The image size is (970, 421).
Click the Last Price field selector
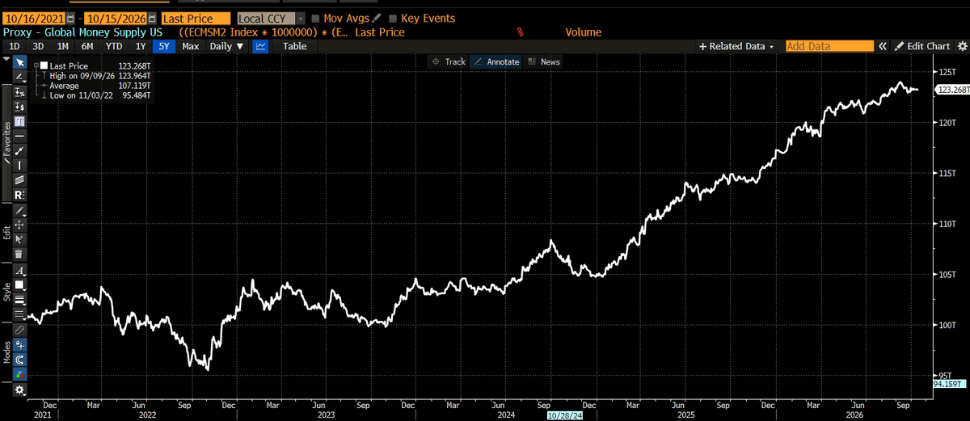point(196,18)
